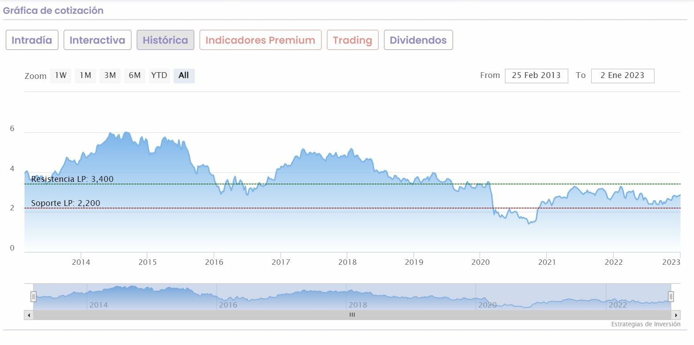Screen dimensions: 694x345
Task: Set zoom range to 1W
Action: point(61,75)
